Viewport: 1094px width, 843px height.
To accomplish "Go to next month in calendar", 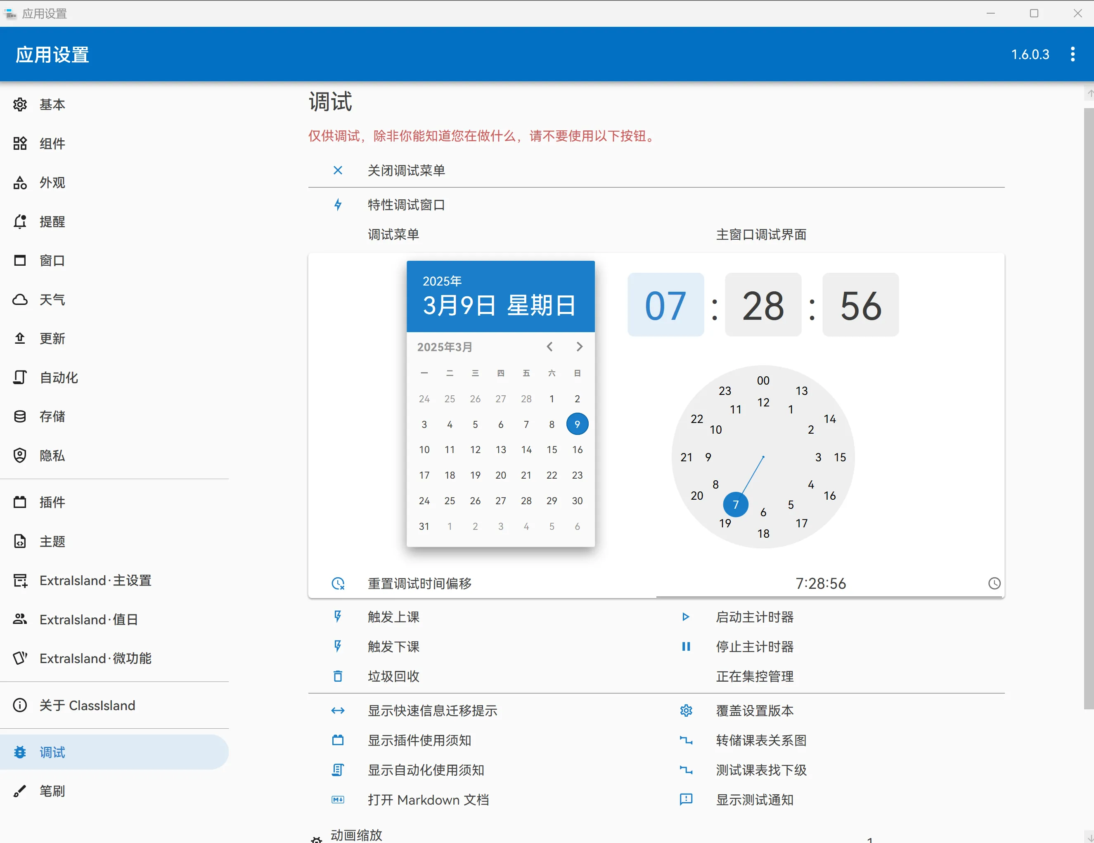I will click(x=580, y=347).
